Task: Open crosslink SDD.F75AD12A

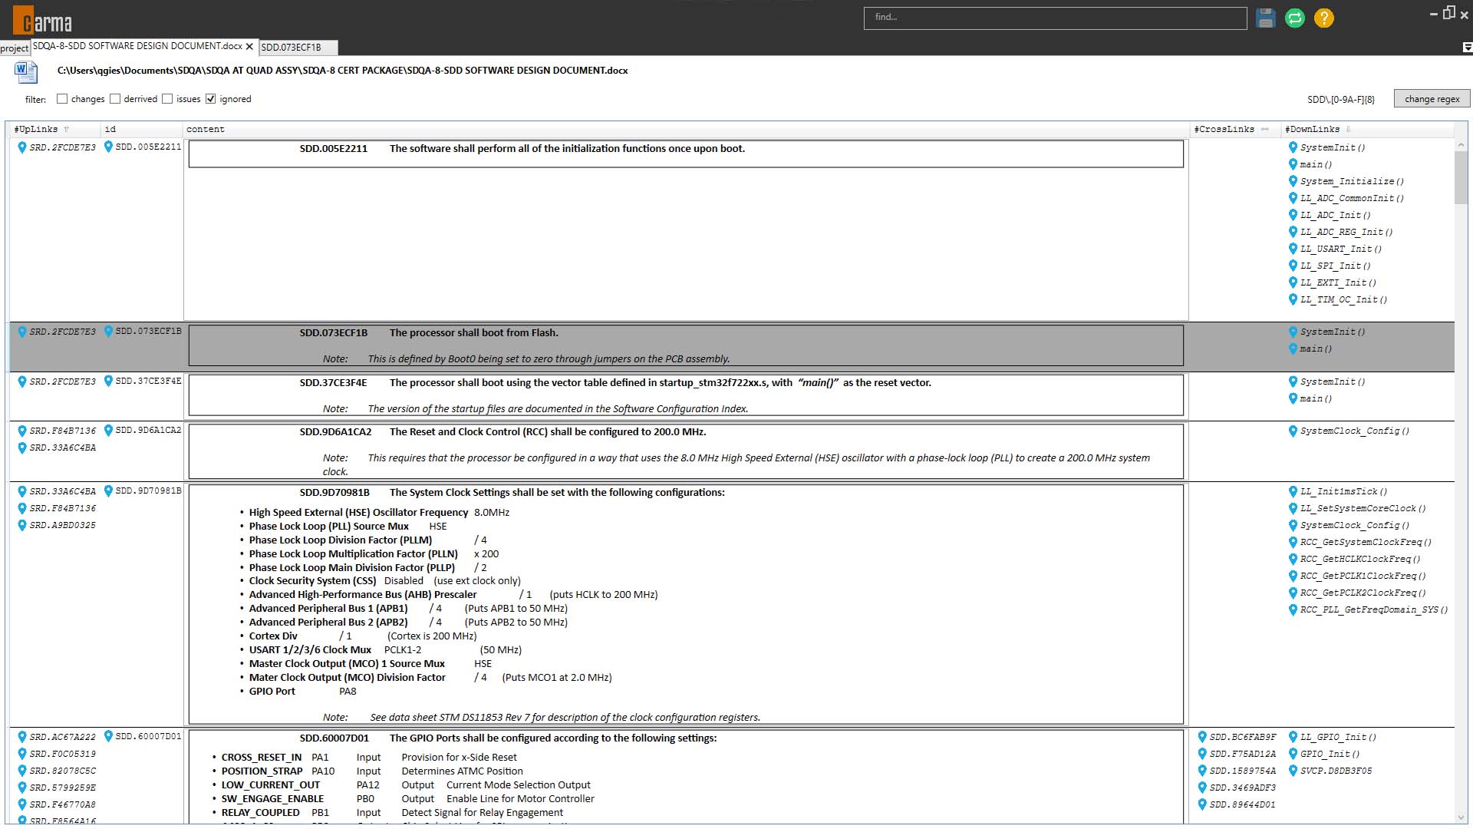Action: tap(1243, 754)
